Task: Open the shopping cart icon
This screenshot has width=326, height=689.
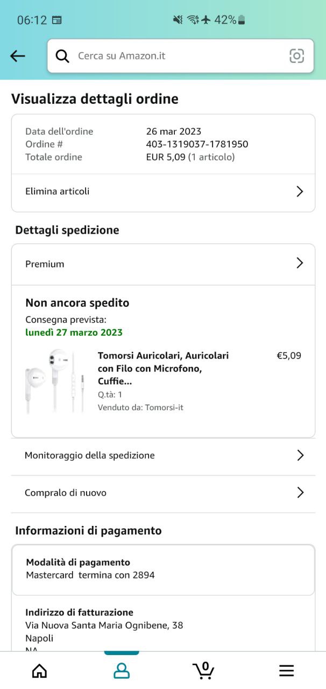Action: (x=203, y=671)
